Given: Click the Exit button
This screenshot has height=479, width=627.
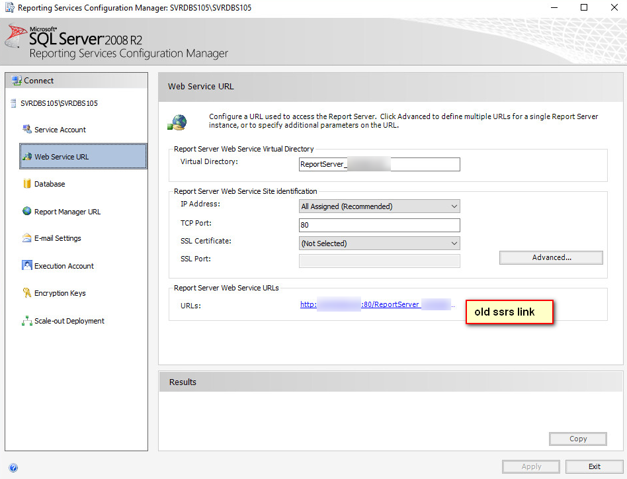Looking at the screenshot, I should 594,466.
